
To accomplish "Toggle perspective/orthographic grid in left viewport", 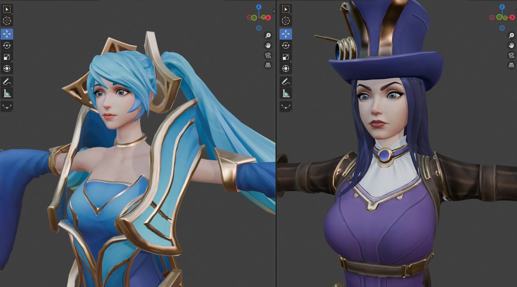I will [x=268, y=65].
